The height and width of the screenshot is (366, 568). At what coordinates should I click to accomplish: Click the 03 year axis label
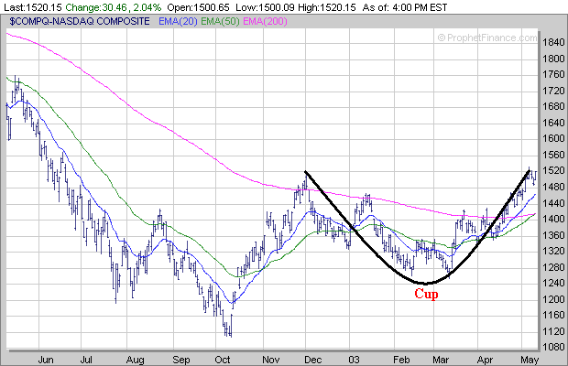coord(354,360)
